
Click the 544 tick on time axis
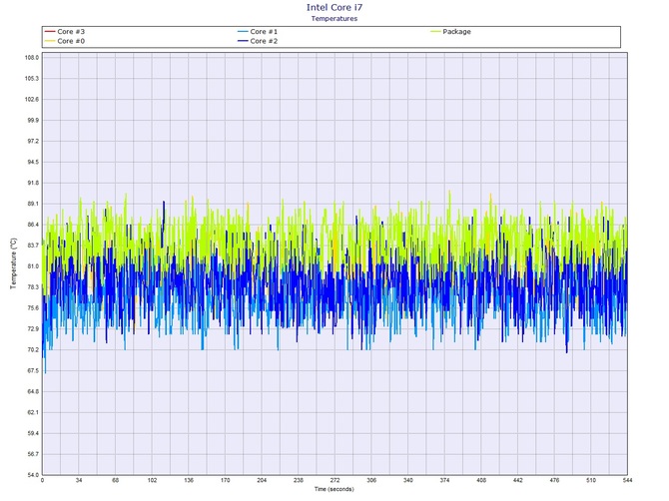(x=627, y=480)
